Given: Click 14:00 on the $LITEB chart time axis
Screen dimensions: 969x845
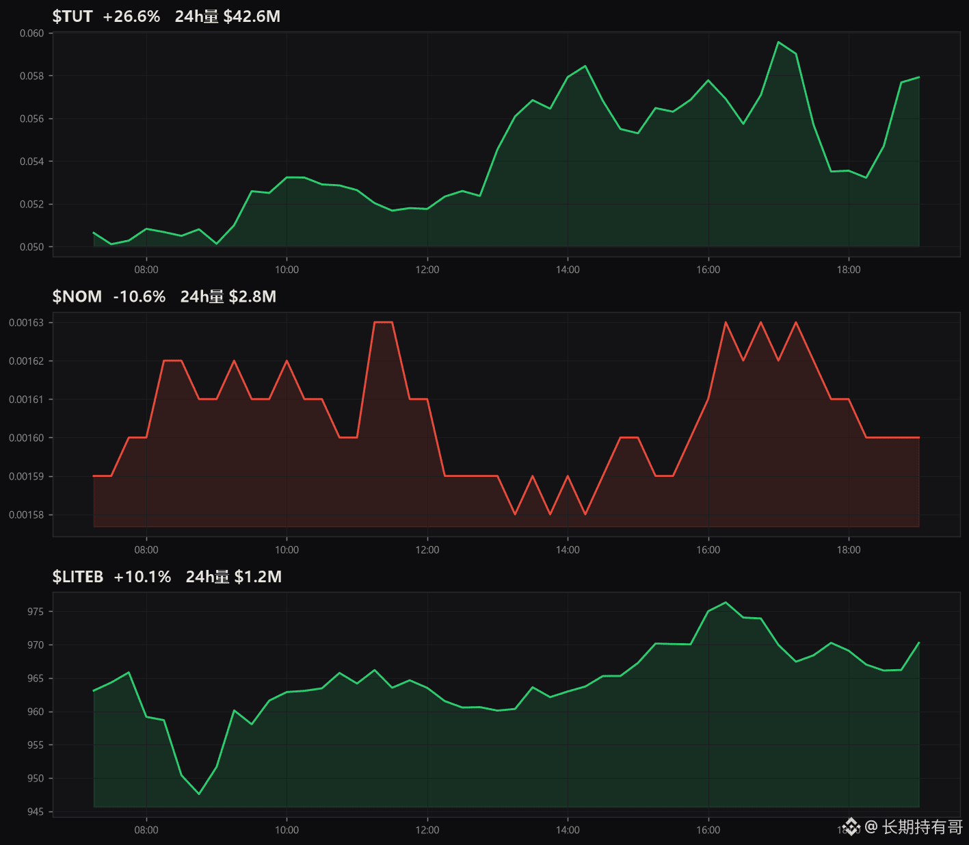Looking at the screenshot, I should [568, 830].
